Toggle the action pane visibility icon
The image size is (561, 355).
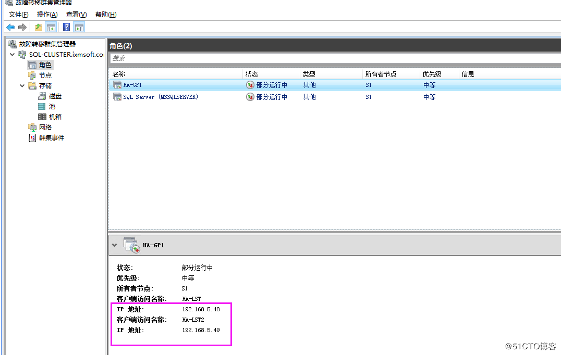79,27
